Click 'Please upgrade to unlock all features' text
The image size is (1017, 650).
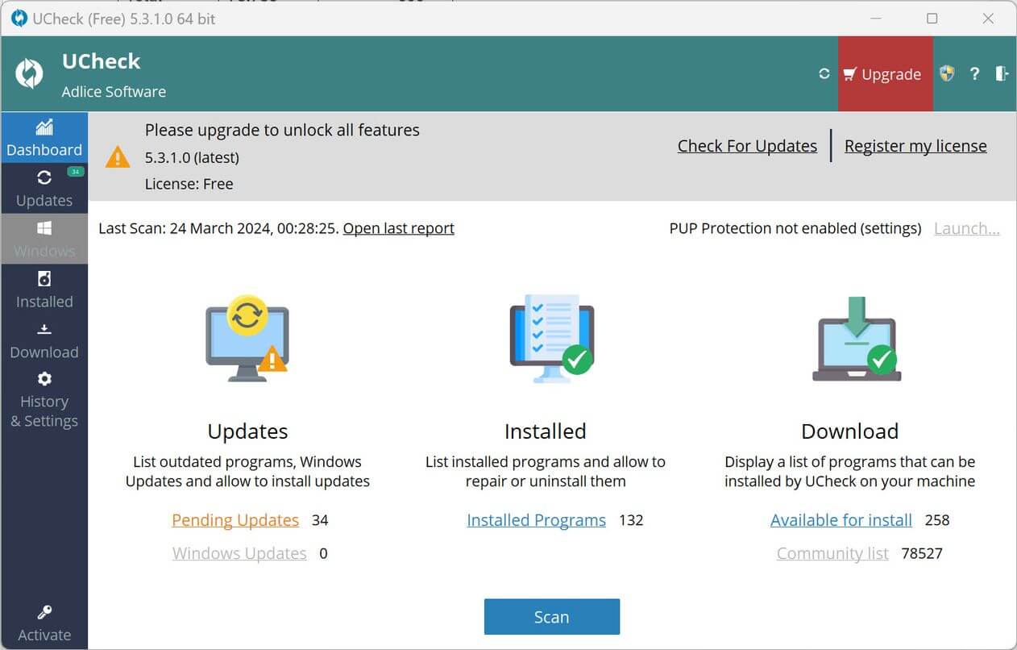click(282, 130)
